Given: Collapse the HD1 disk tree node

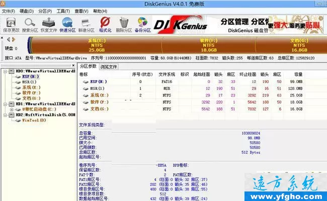Looking at the screenshot, I should (4, 104).
